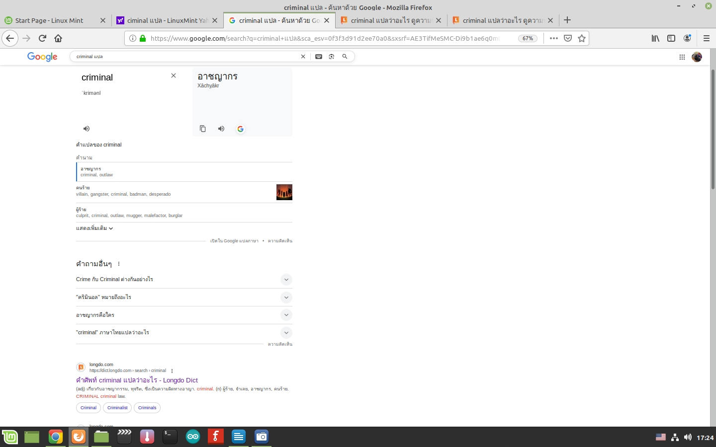The width and height of the screenshot is (716, 447).
Task: Click the Criminals suggestion chip
Action: [x=147, y=408]
